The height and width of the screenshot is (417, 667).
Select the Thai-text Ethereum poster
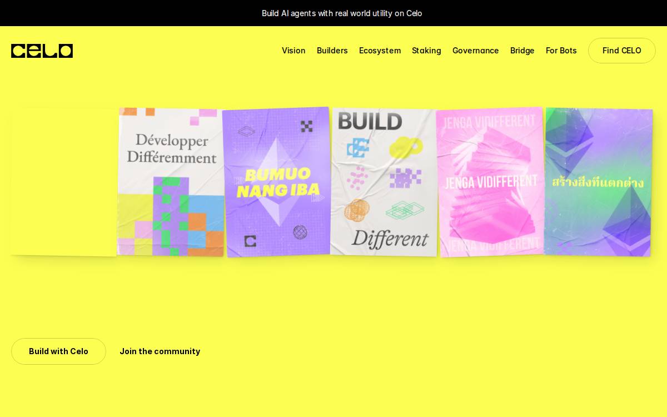598,182
